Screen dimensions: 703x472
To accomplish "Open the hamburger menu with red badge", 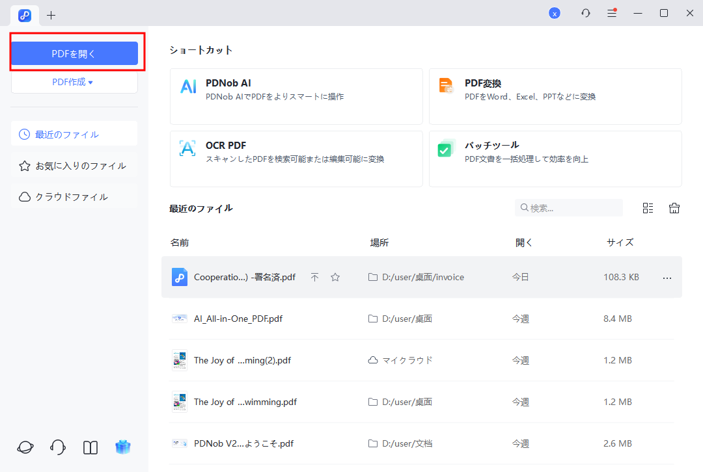I will click(612, 12).
